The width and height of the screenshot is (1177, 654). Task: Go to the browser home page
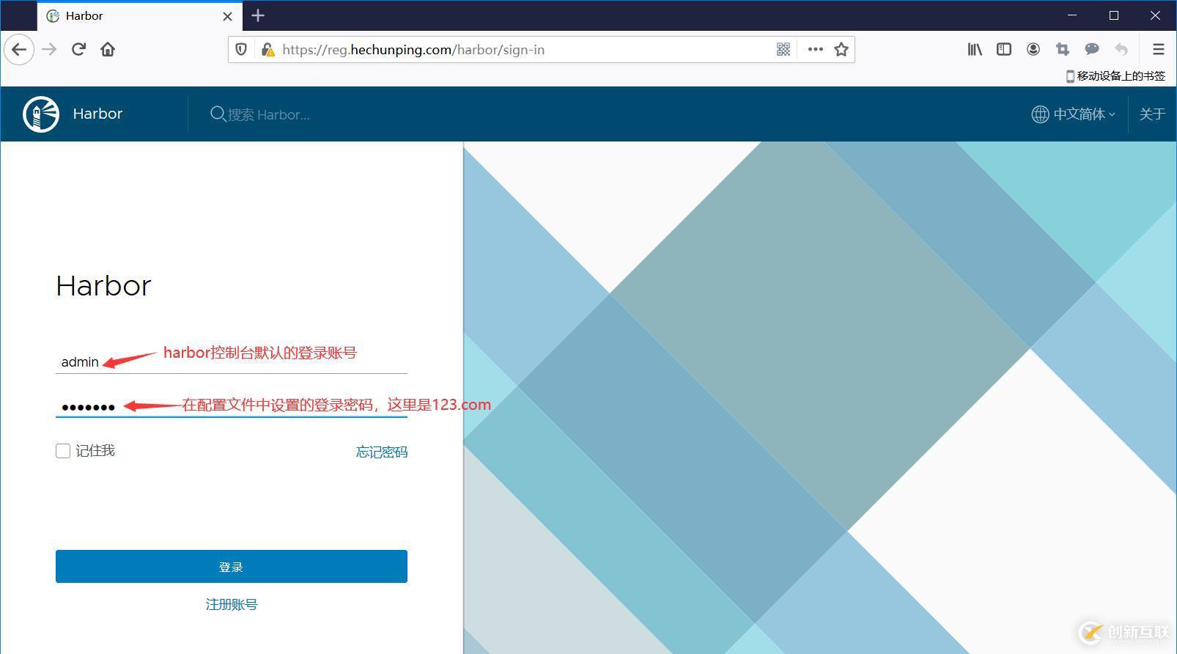tap(108, 50)
